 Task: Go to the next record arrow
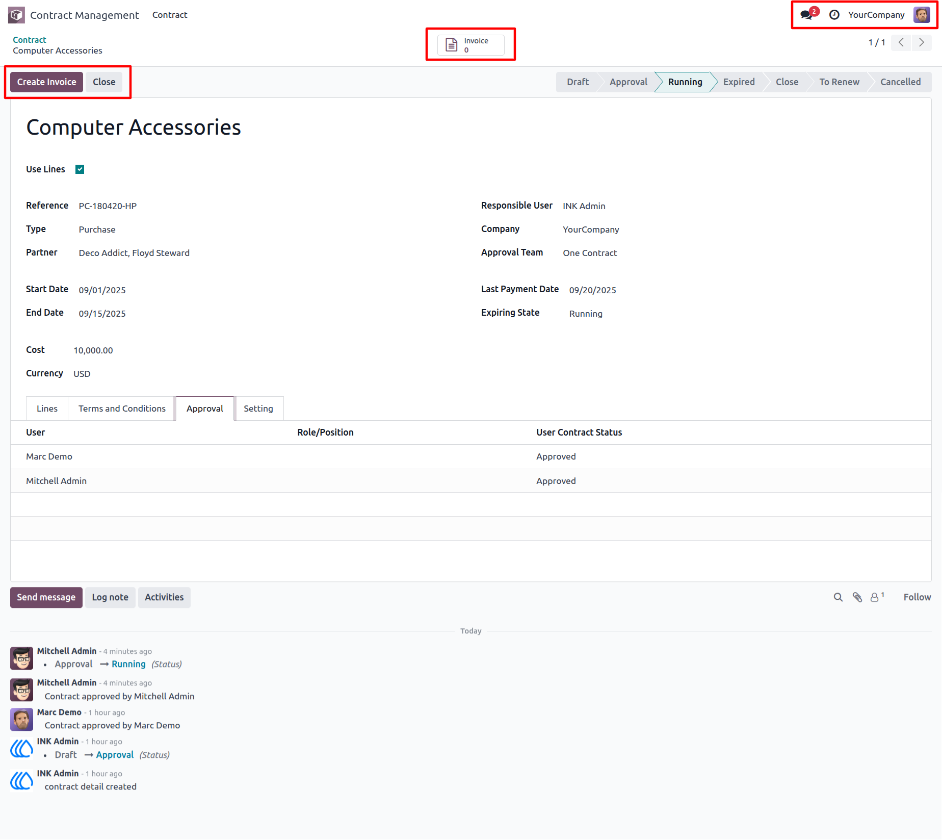tap(922, 43)
